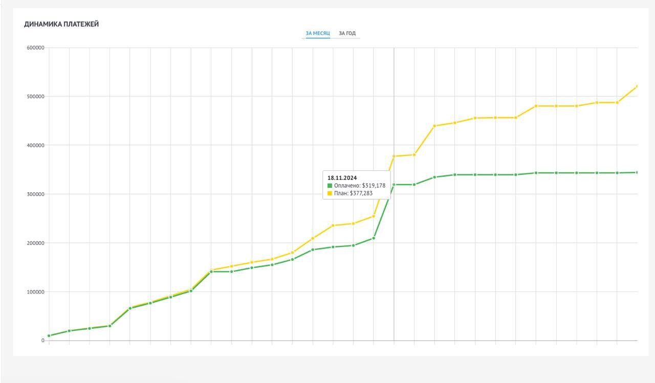
Task: Click the 400000 y-axis label
Action: tap(35, 145)
